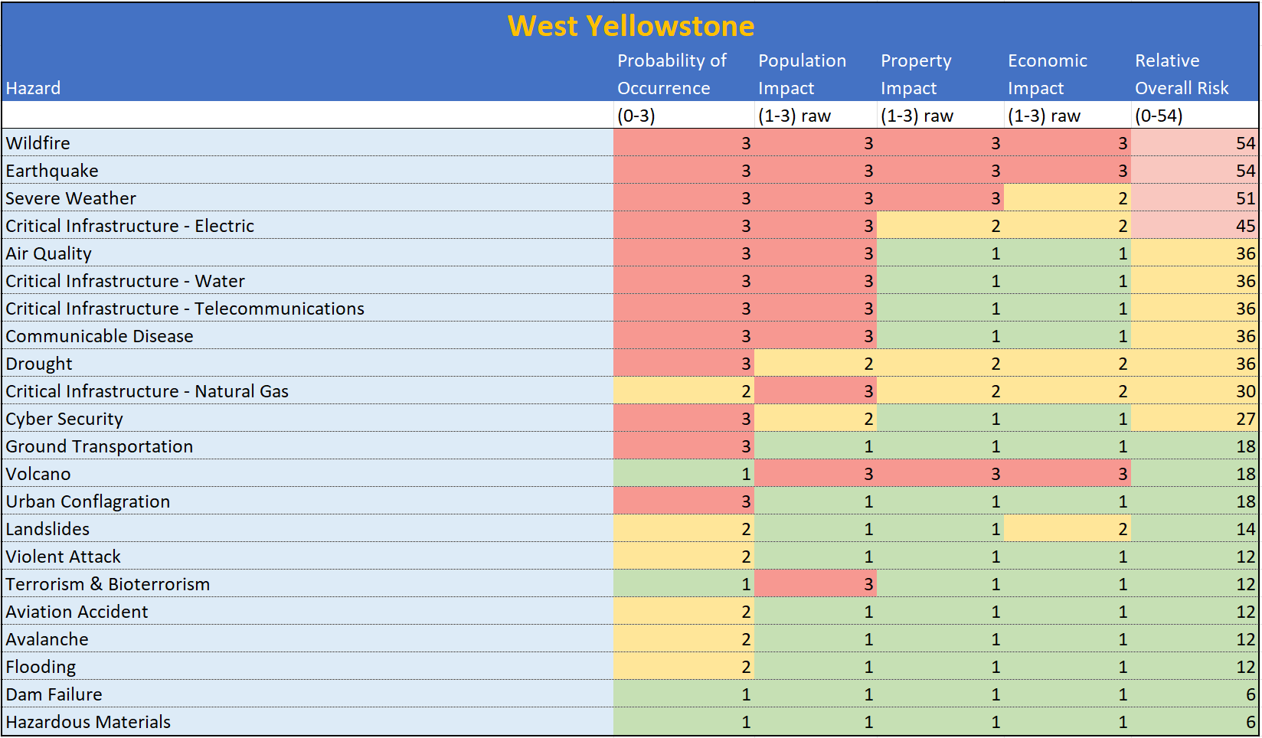Image resolution: width=1262 pixels, height=738 pixels.
Task: Click the Earthquake overall risk value 54
Action: (1244, 171)
